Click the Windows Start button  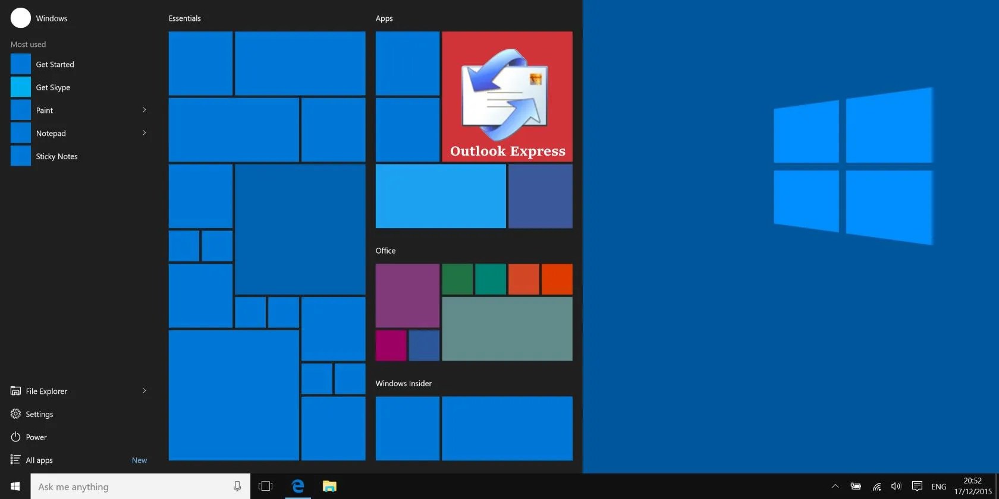tap(15, 487)
